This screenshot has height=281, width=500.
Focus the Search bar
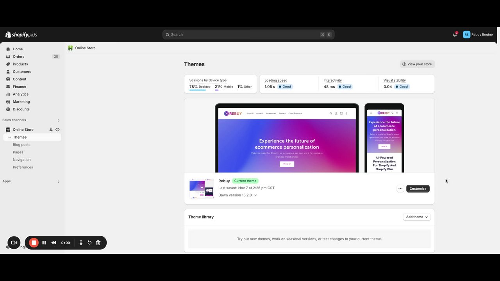pyautogui.click(x=248, y=35)
